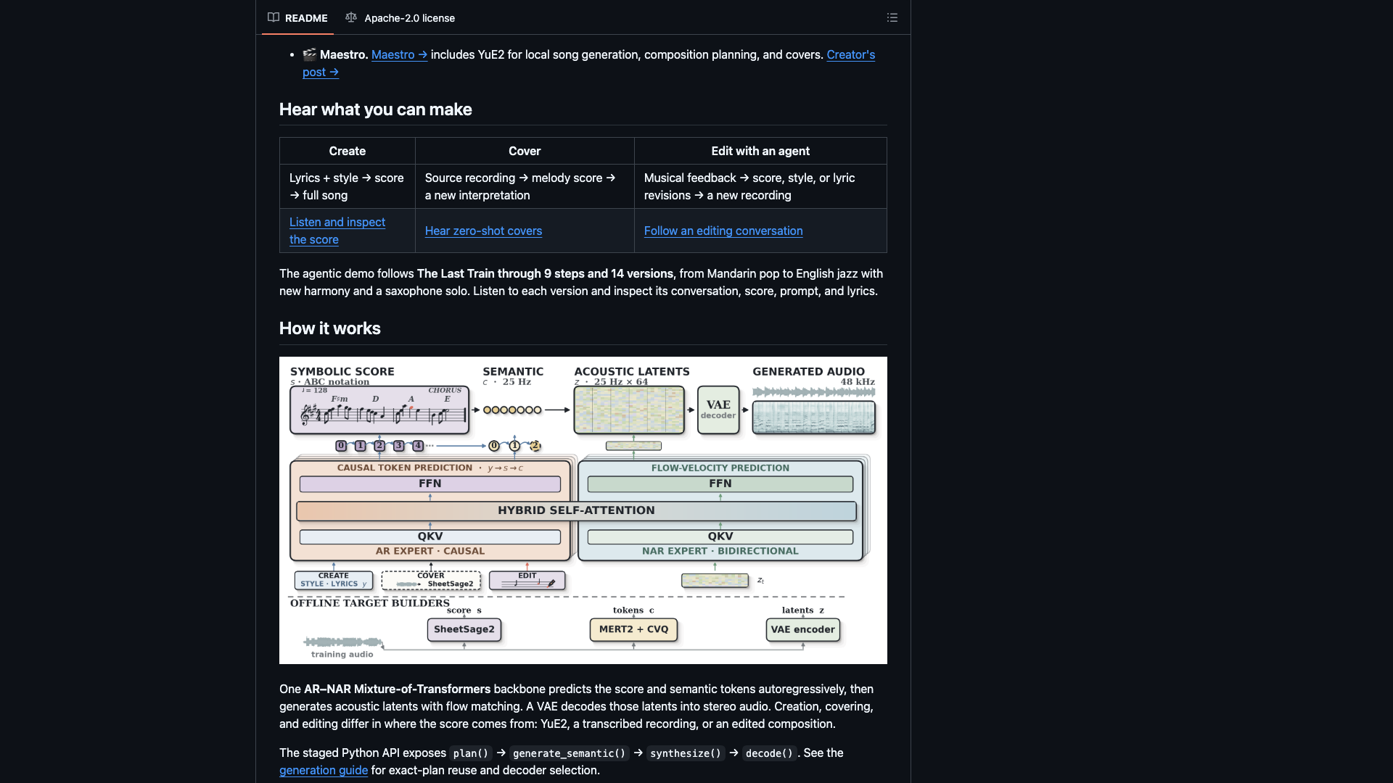Click the 'Source recording → melody score' cell
Viewport: 1393px width, 783px height.
tap(525, 186)
